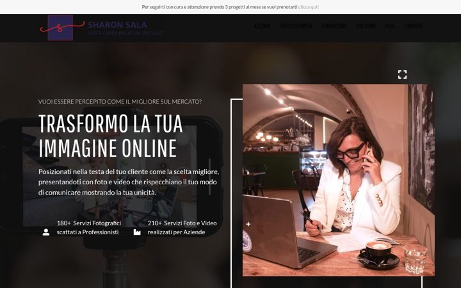Click the Image Communication Specialist tagline
The height and width of the screenshot is (288, 461).
[126, 33]
